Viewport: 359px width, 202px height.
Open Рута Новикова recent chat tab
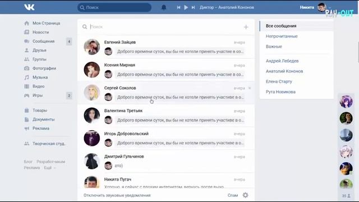(x=296, y=92)
